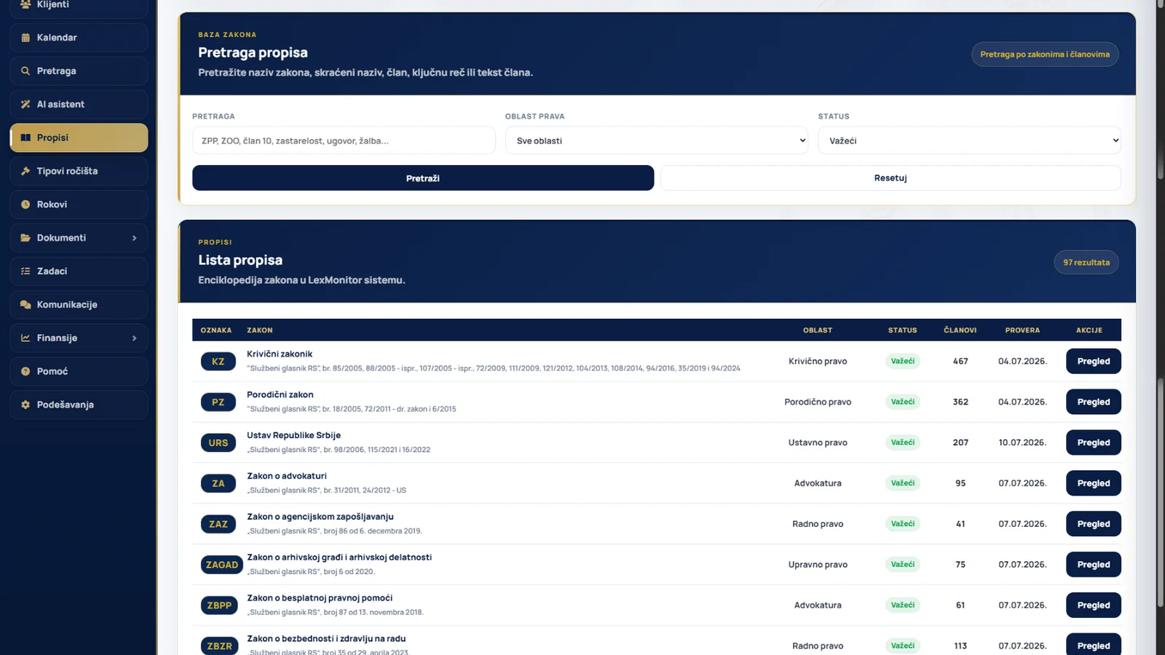1165x655 pixels.
Task: Open Podešavanja menu label
Action: click(66, 405)
